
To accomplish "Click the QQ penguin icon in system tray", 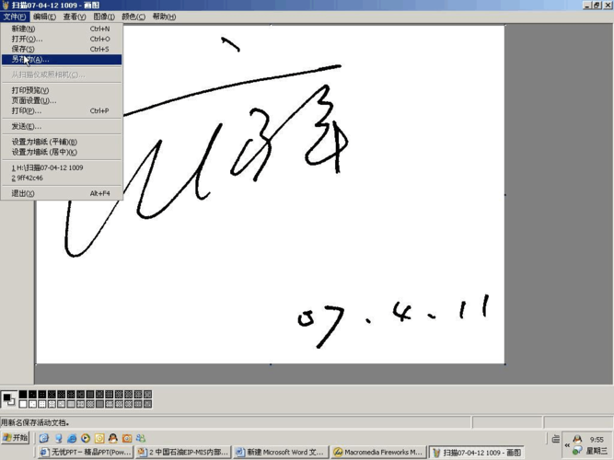I will 577,441.
